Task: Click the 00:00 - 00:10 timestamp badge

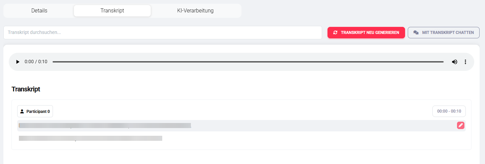Action: pyautogui.click(x=449, y=111)
